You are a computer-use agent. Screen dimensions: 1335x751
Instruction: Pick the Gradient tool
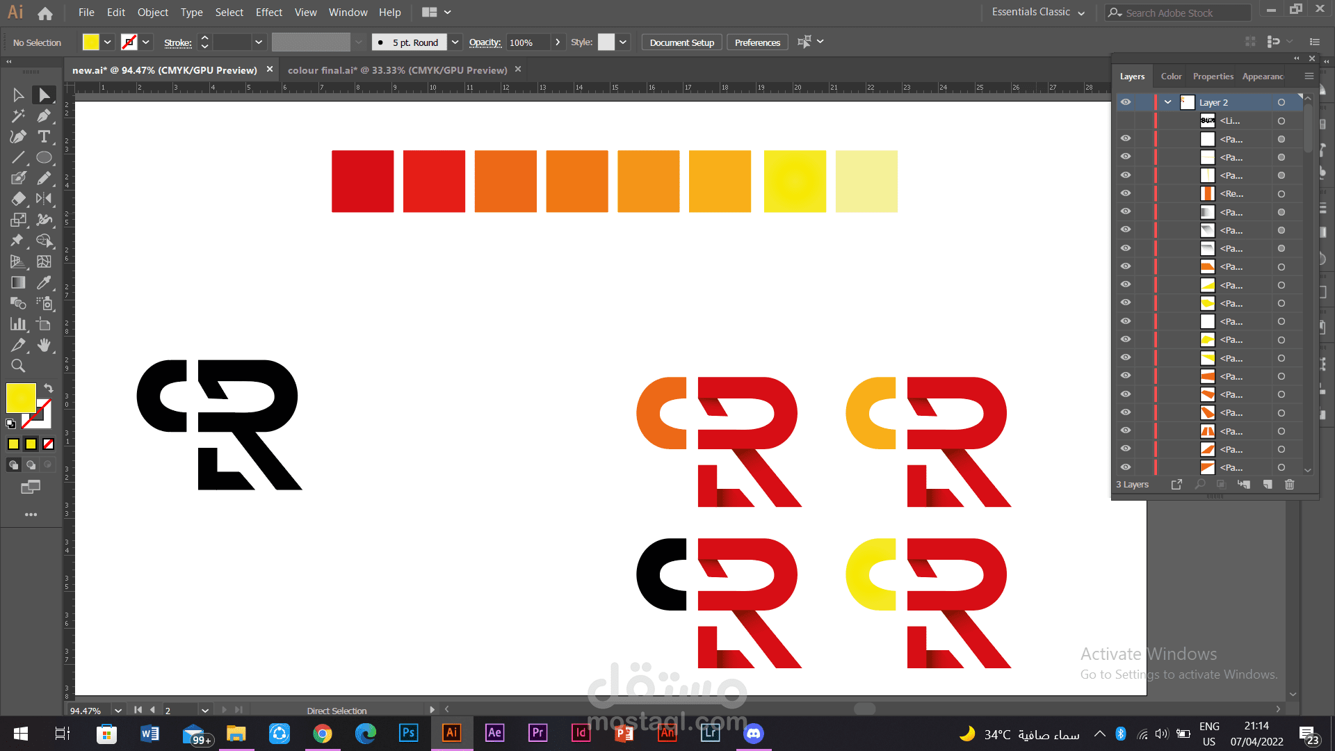pos(18,282)
